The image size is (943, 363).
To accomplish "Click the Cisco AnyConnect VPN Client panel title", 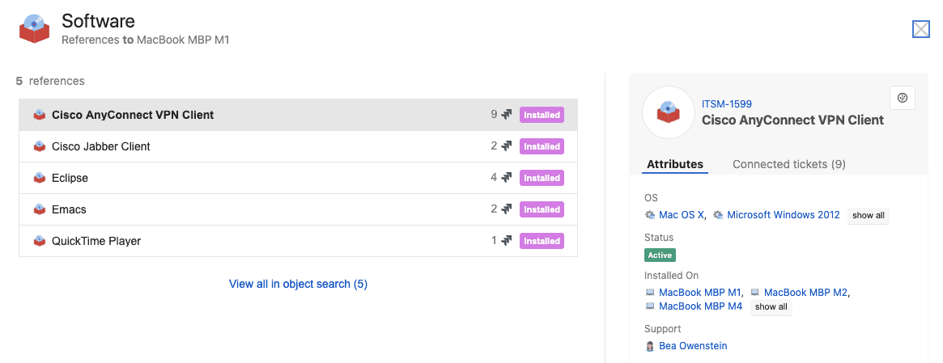I will [792, 120].
